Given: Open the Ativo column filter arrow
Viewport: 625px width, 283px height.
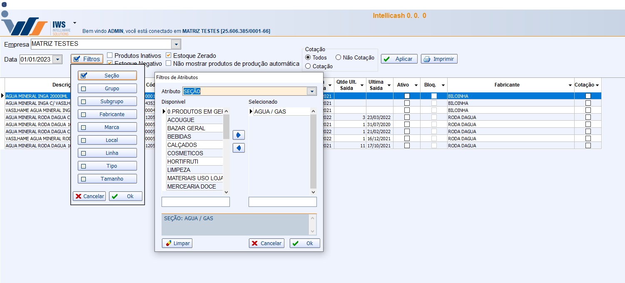Looking at the screenshot, I should coord(416,85).
